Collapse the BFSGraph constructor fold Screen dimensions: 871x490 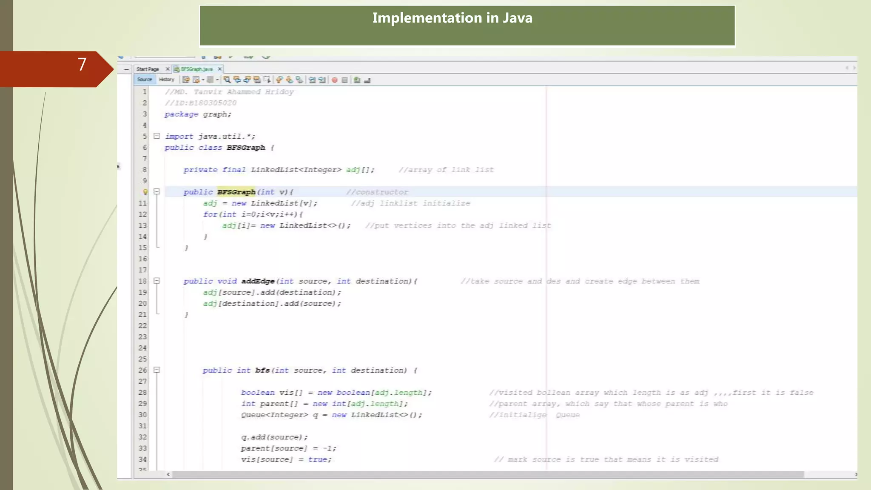click(157, 192)
